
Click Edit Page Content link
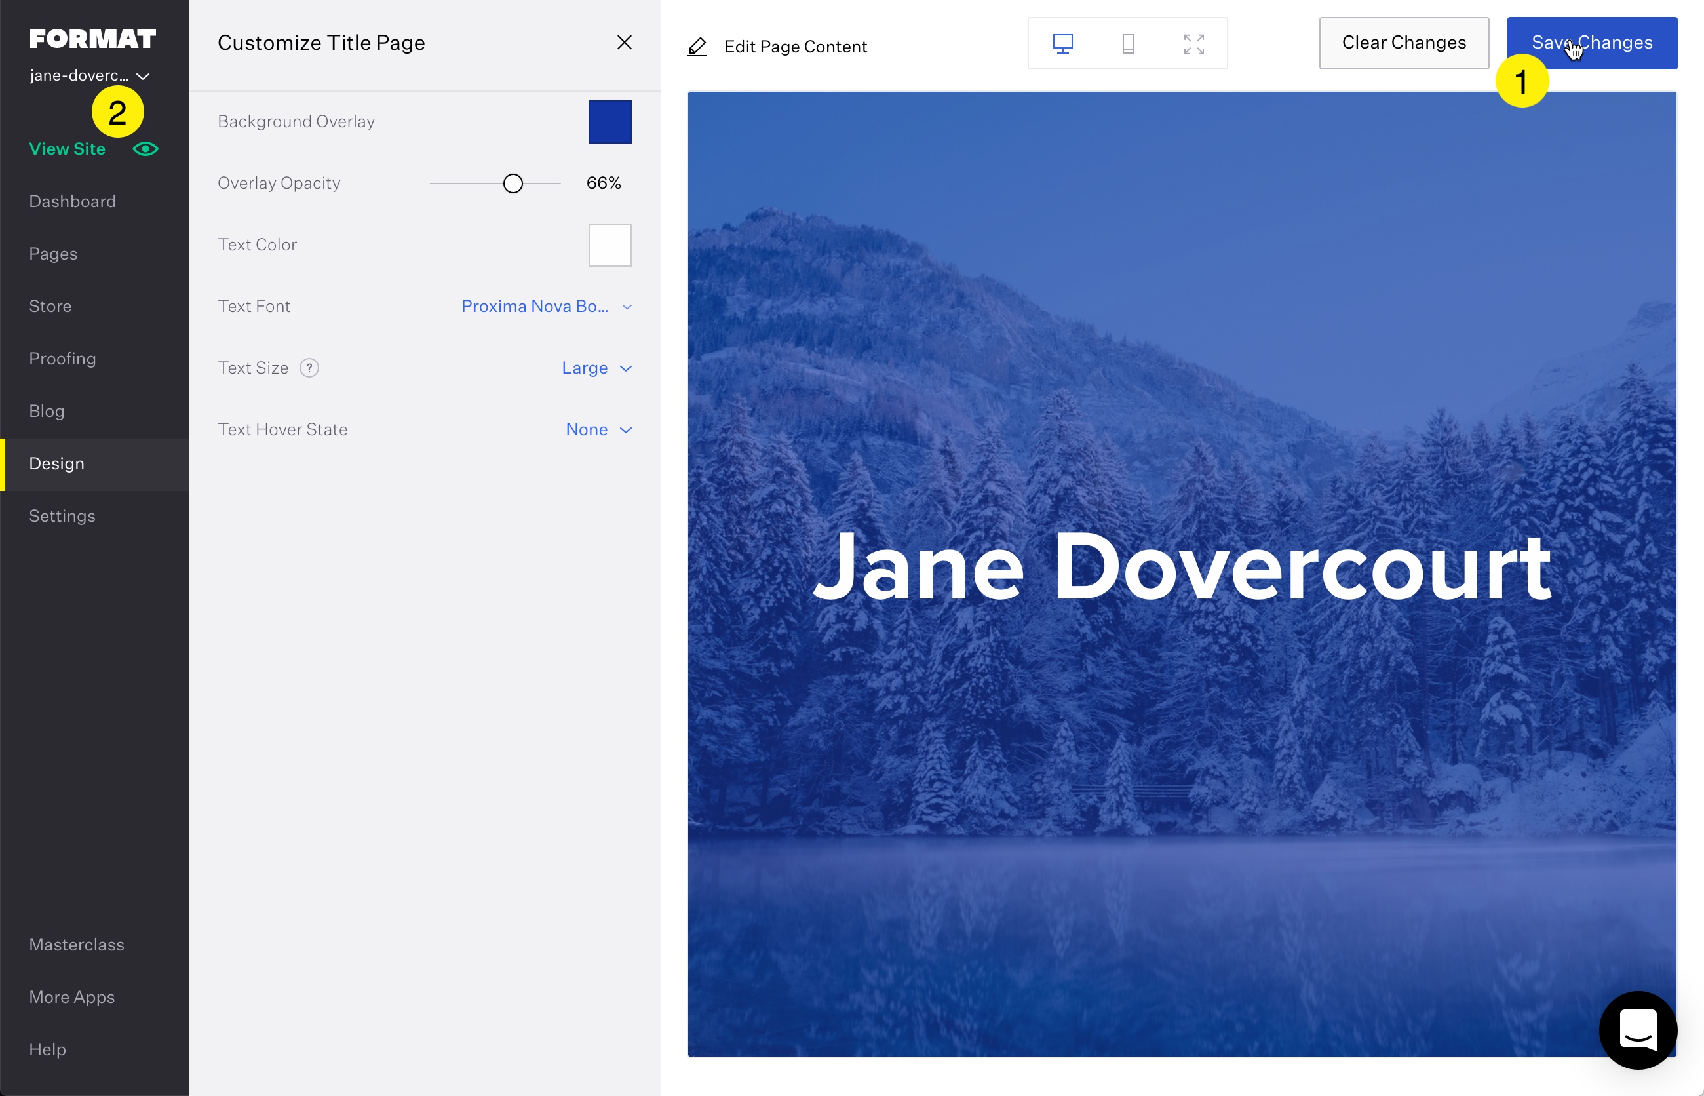pyautogui.click(x=796, y=47)
